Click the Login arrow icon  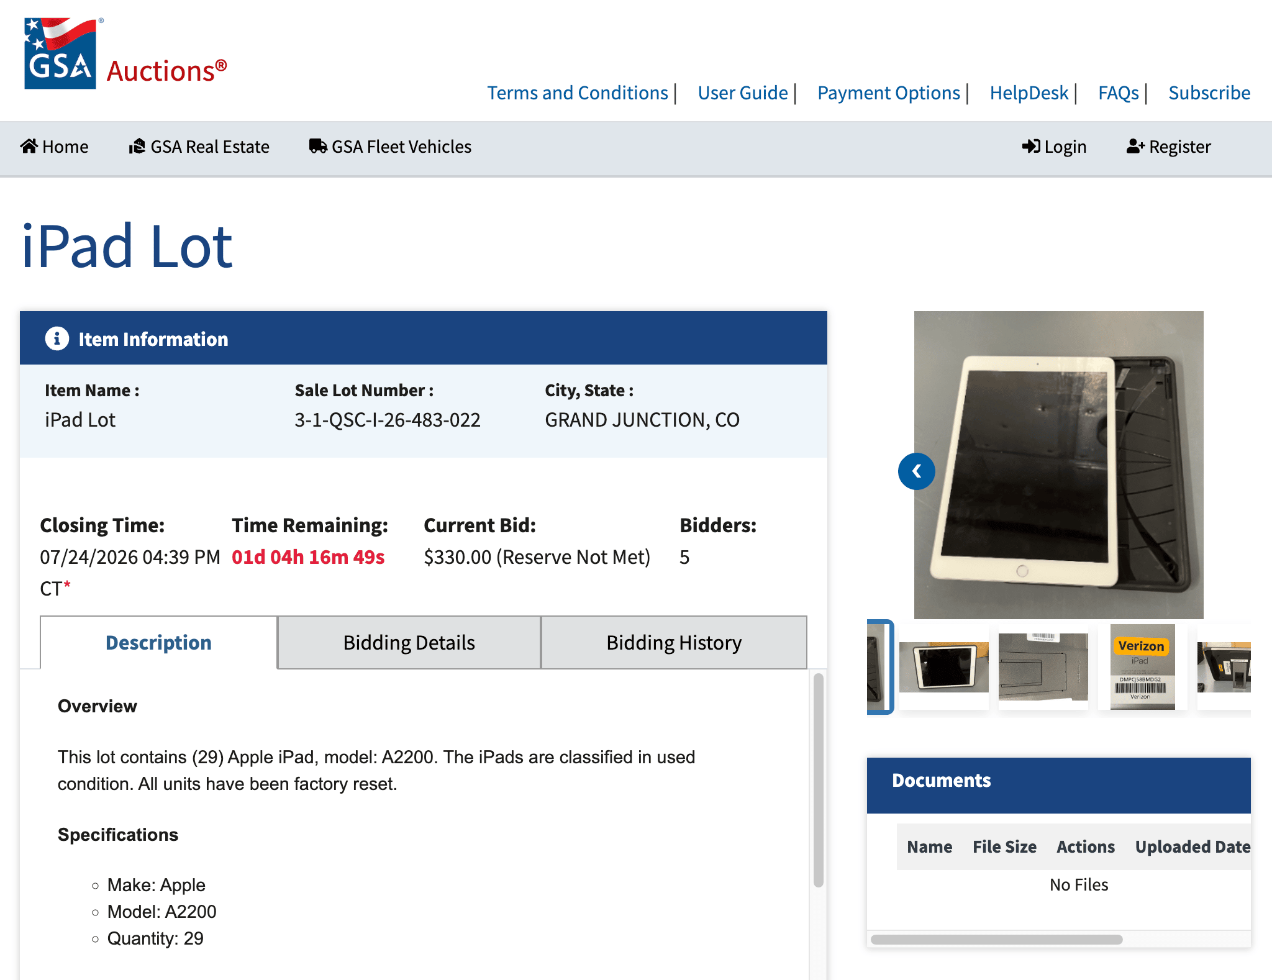click(x=1031, y=146)
